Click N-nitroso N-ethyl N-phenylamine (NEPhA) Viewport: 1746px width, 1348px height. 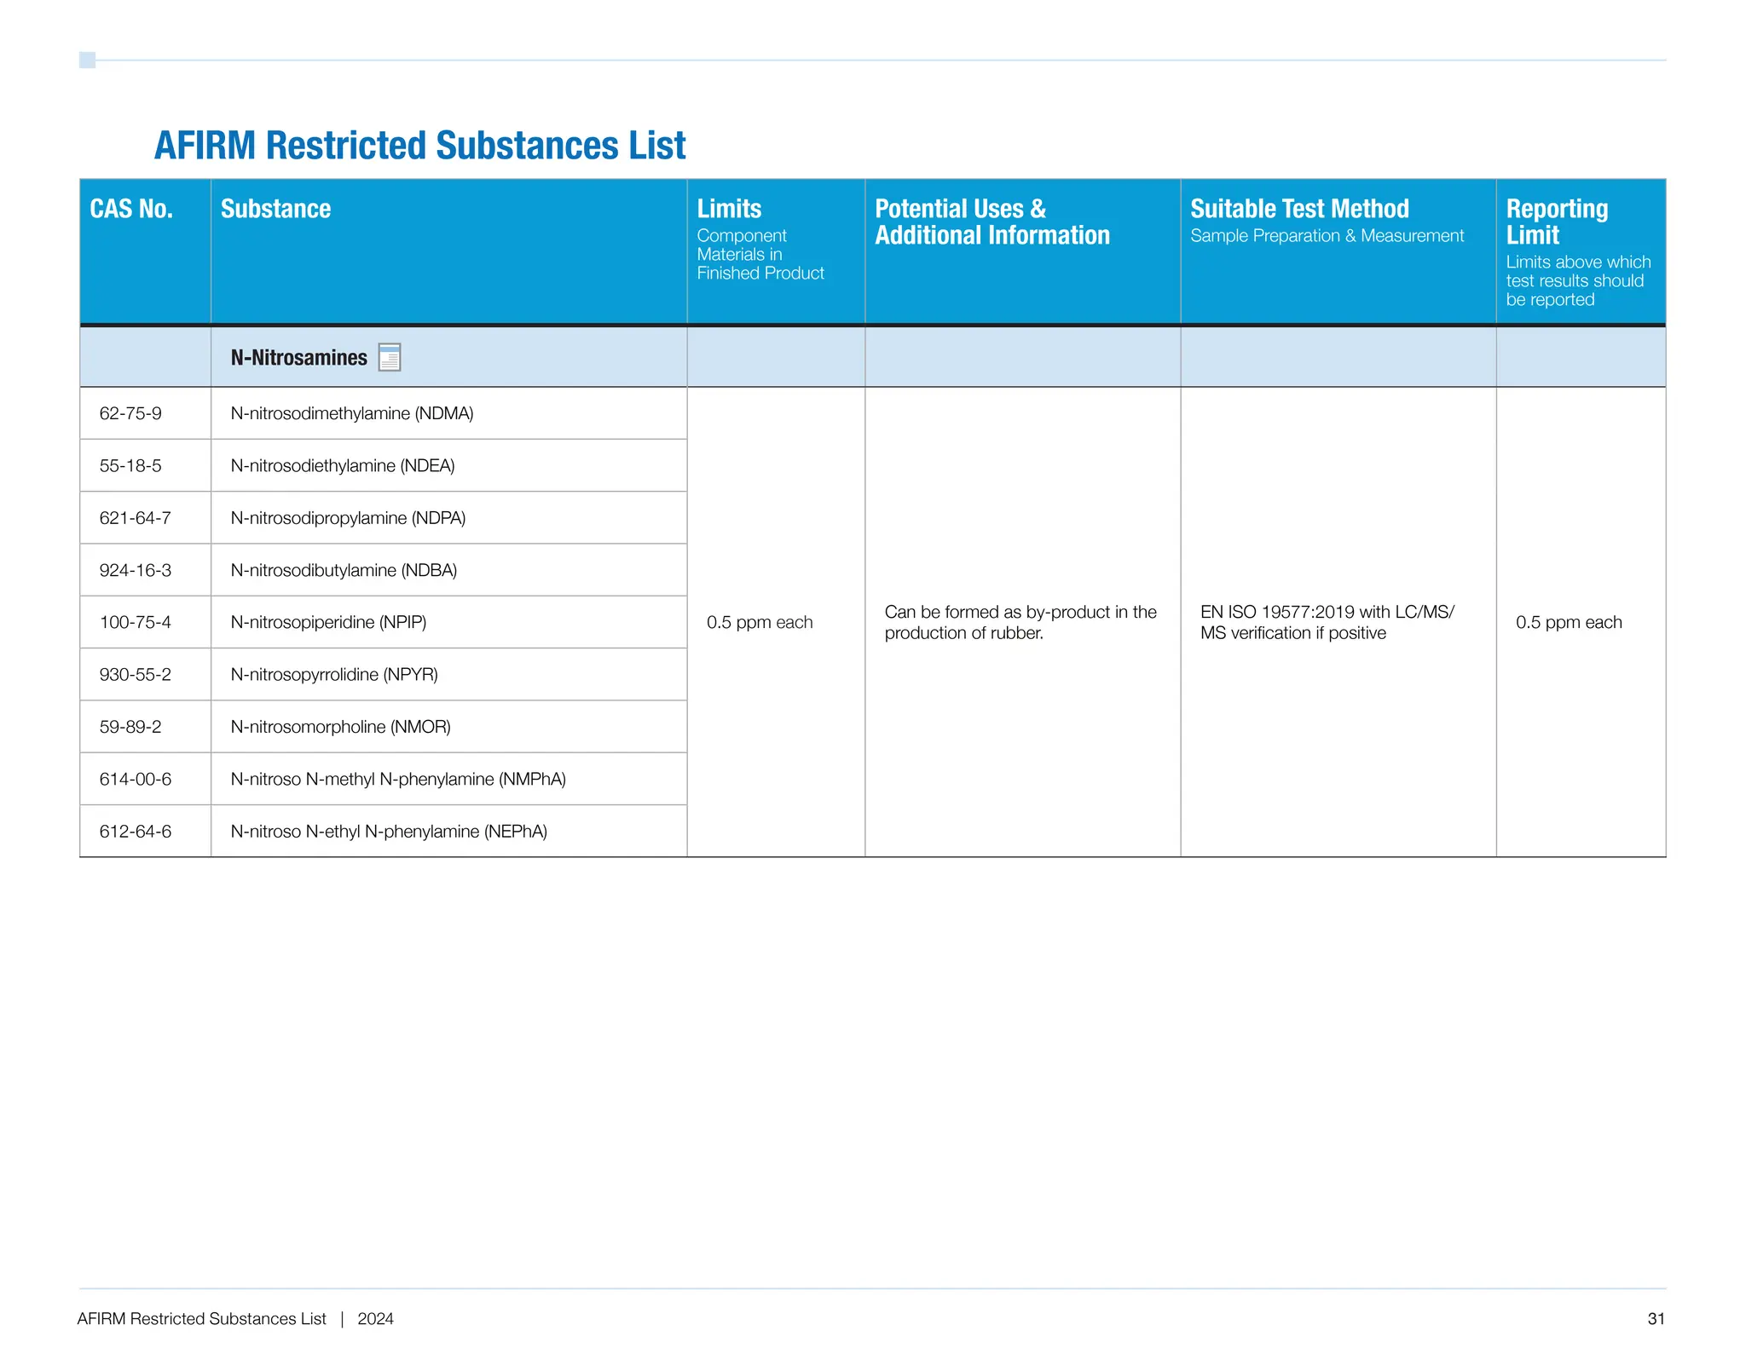pos(389,832)
